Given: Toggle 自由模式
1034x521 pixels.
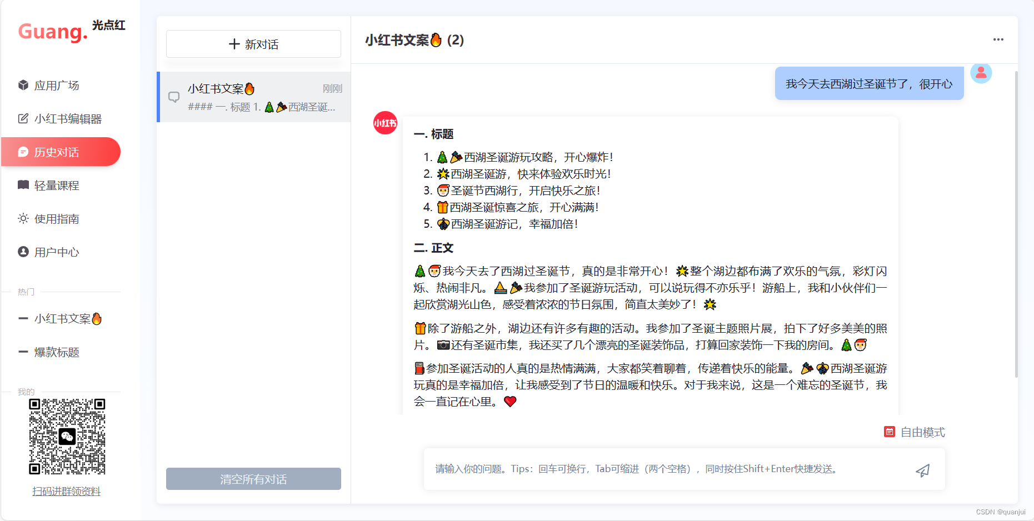Looking at the screenshot, I should point(915,432).
